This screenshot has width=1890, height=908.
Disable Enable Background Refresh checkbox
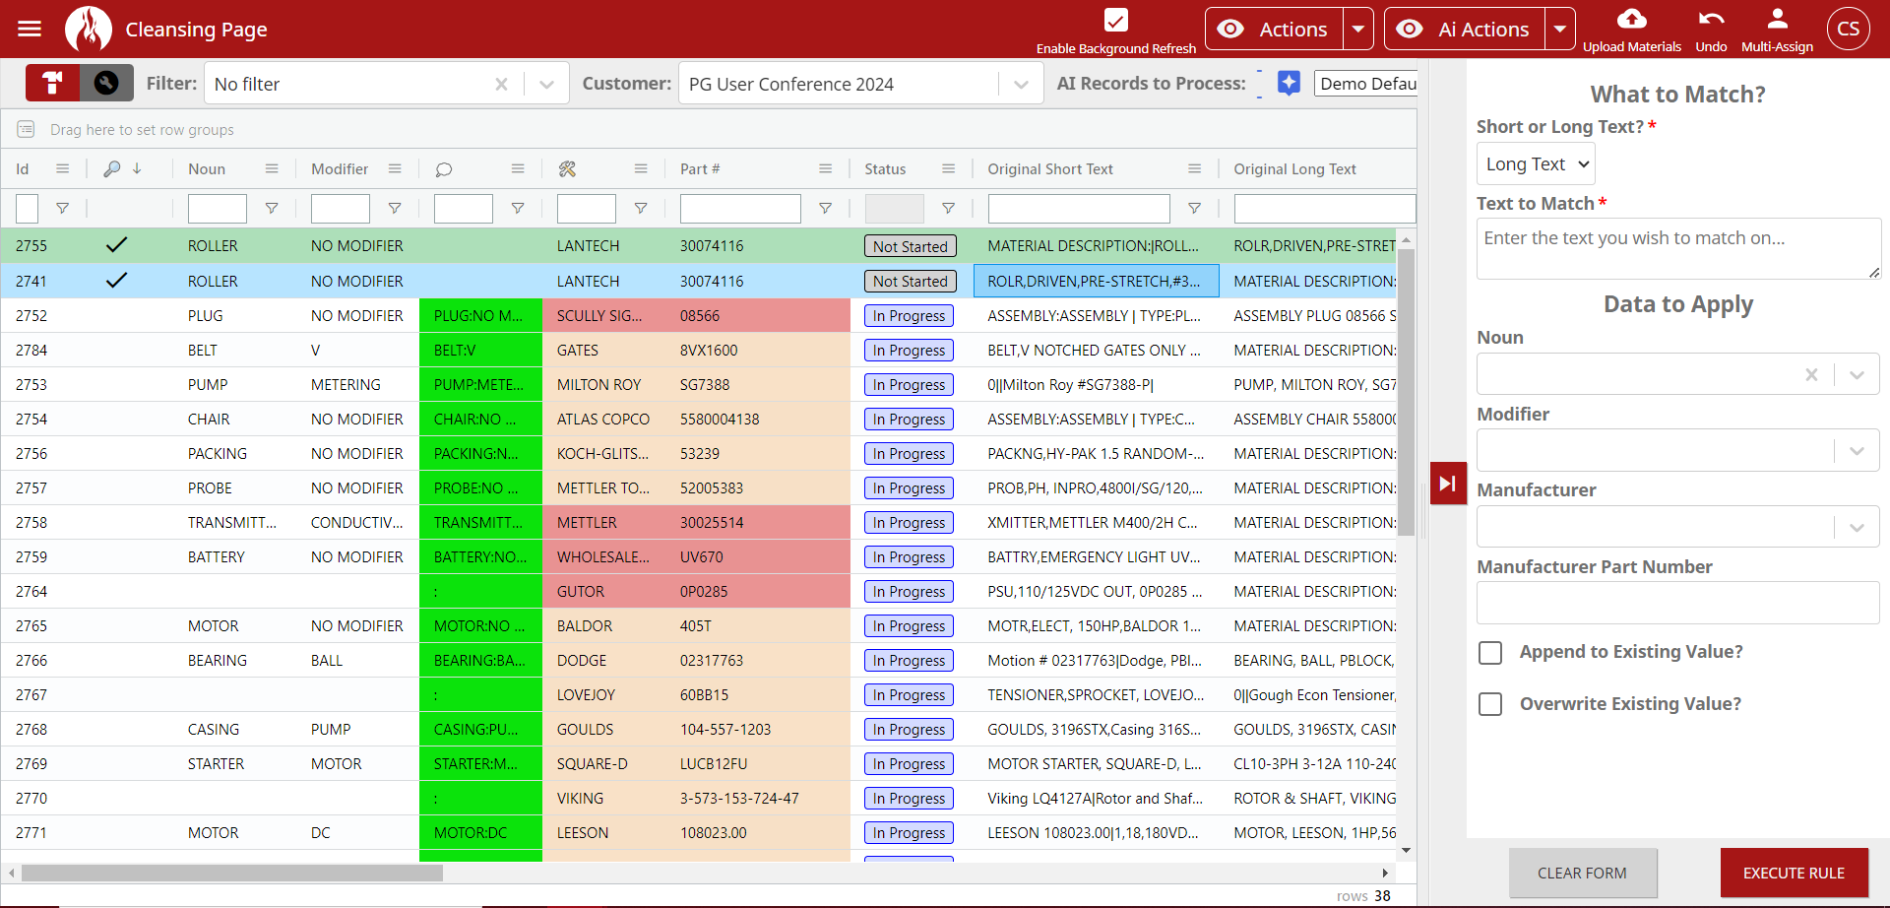click(x=1116, y=19)
